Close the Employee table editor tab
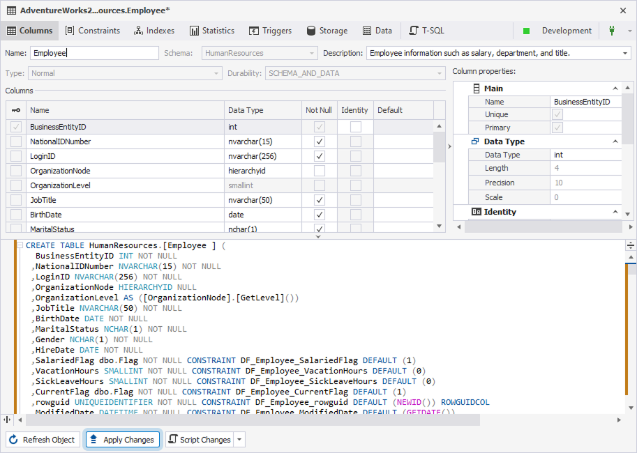The height and width of the screenshot is (453, 637). (x=623, y=11)
